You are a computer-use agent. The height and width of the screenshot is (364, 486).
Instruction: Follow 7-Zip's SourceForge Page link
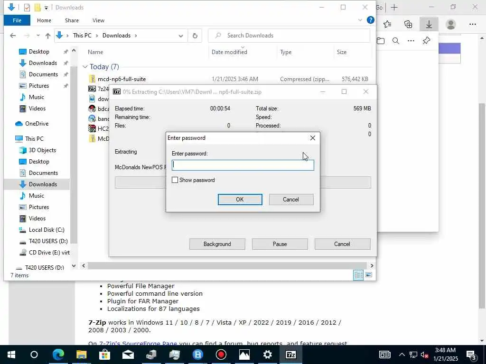click(138, 343)
